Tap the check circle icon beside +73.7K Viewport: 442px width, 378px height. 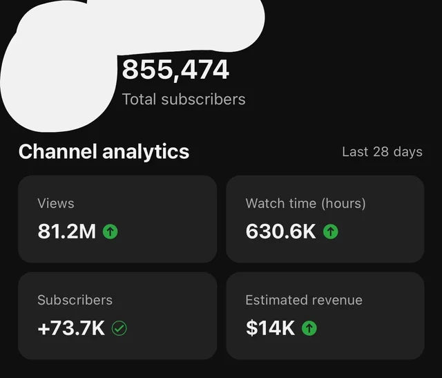tap(119, 329)
